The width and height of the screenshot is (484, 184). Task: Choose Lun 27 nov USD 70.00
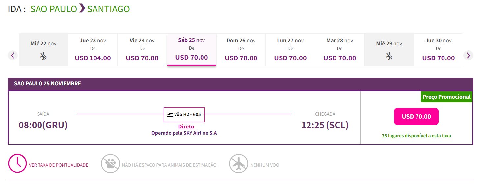coord(290,50)
